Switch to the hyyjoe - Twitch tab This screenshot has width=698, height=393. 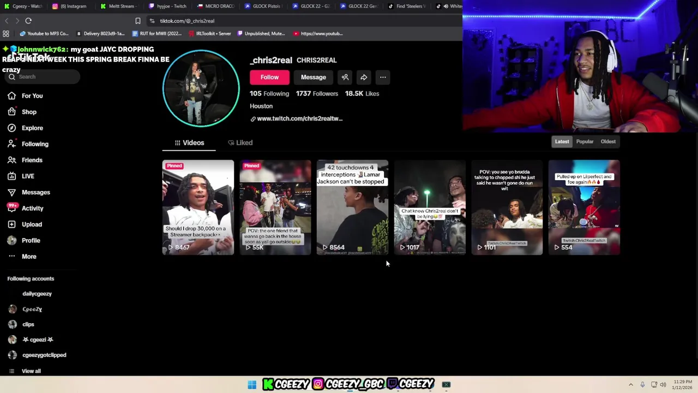(168, 6)
